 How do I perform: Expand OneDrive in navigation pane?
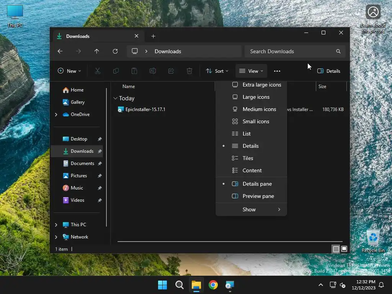[56, 114]
